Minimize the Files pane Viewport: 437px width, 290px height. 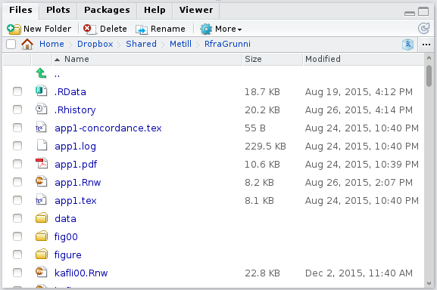(x=410, y=13)
